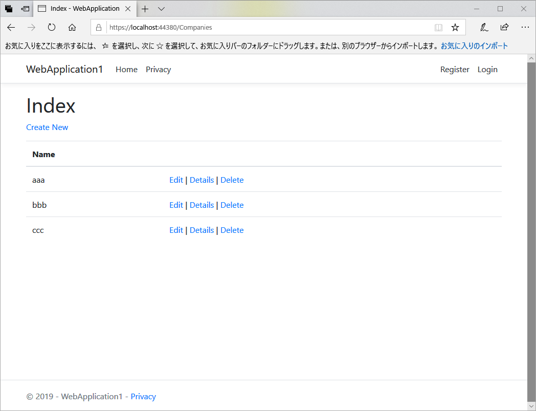Expand the tab preview chevron
The image size is (536, 411).
(x=161, y=9)
